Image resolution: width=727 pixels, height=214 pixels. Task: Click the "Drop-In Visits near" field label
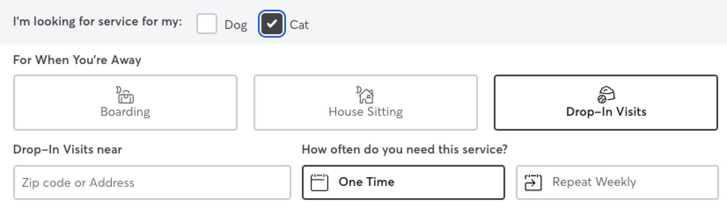click(x=67, y=150)
